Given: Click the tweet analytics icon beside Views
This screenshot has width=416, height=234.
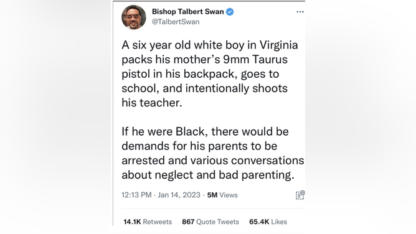Looking at the screenshot, I should [x=300, y=195].
